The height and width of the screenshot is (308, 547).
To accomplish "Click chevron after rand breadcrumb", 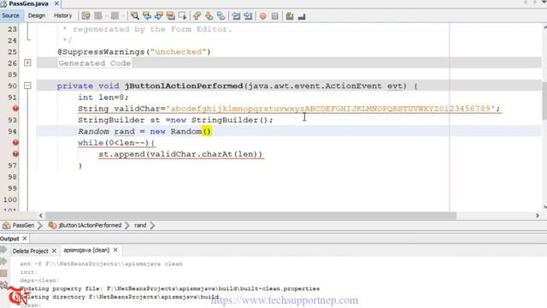I will [152, 226].
